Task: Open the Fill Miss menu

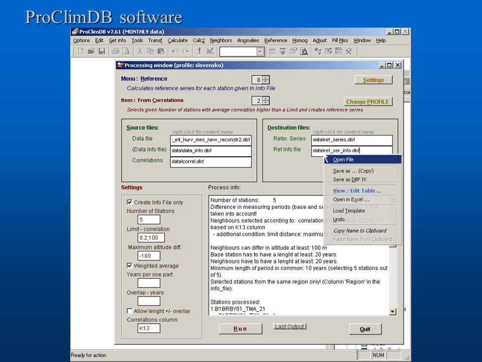Action: pos(340,40)
